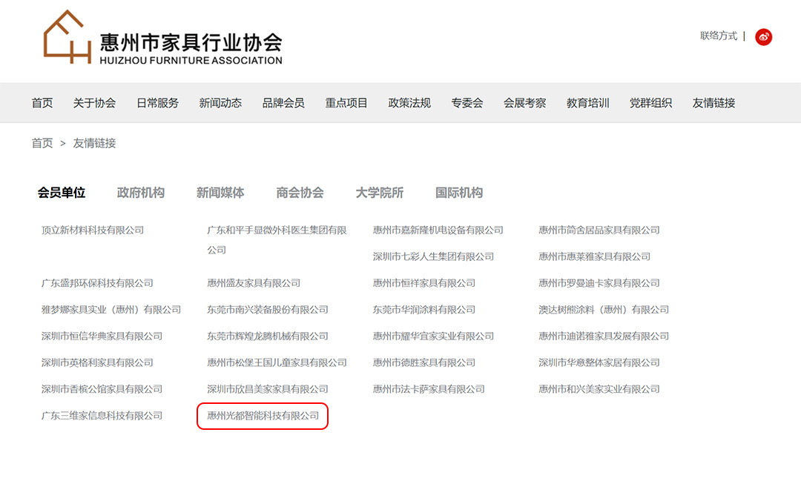The height and width of the screenshot is (501, 801).
Task: Select 政策法规 menu item
Action: 409,103
